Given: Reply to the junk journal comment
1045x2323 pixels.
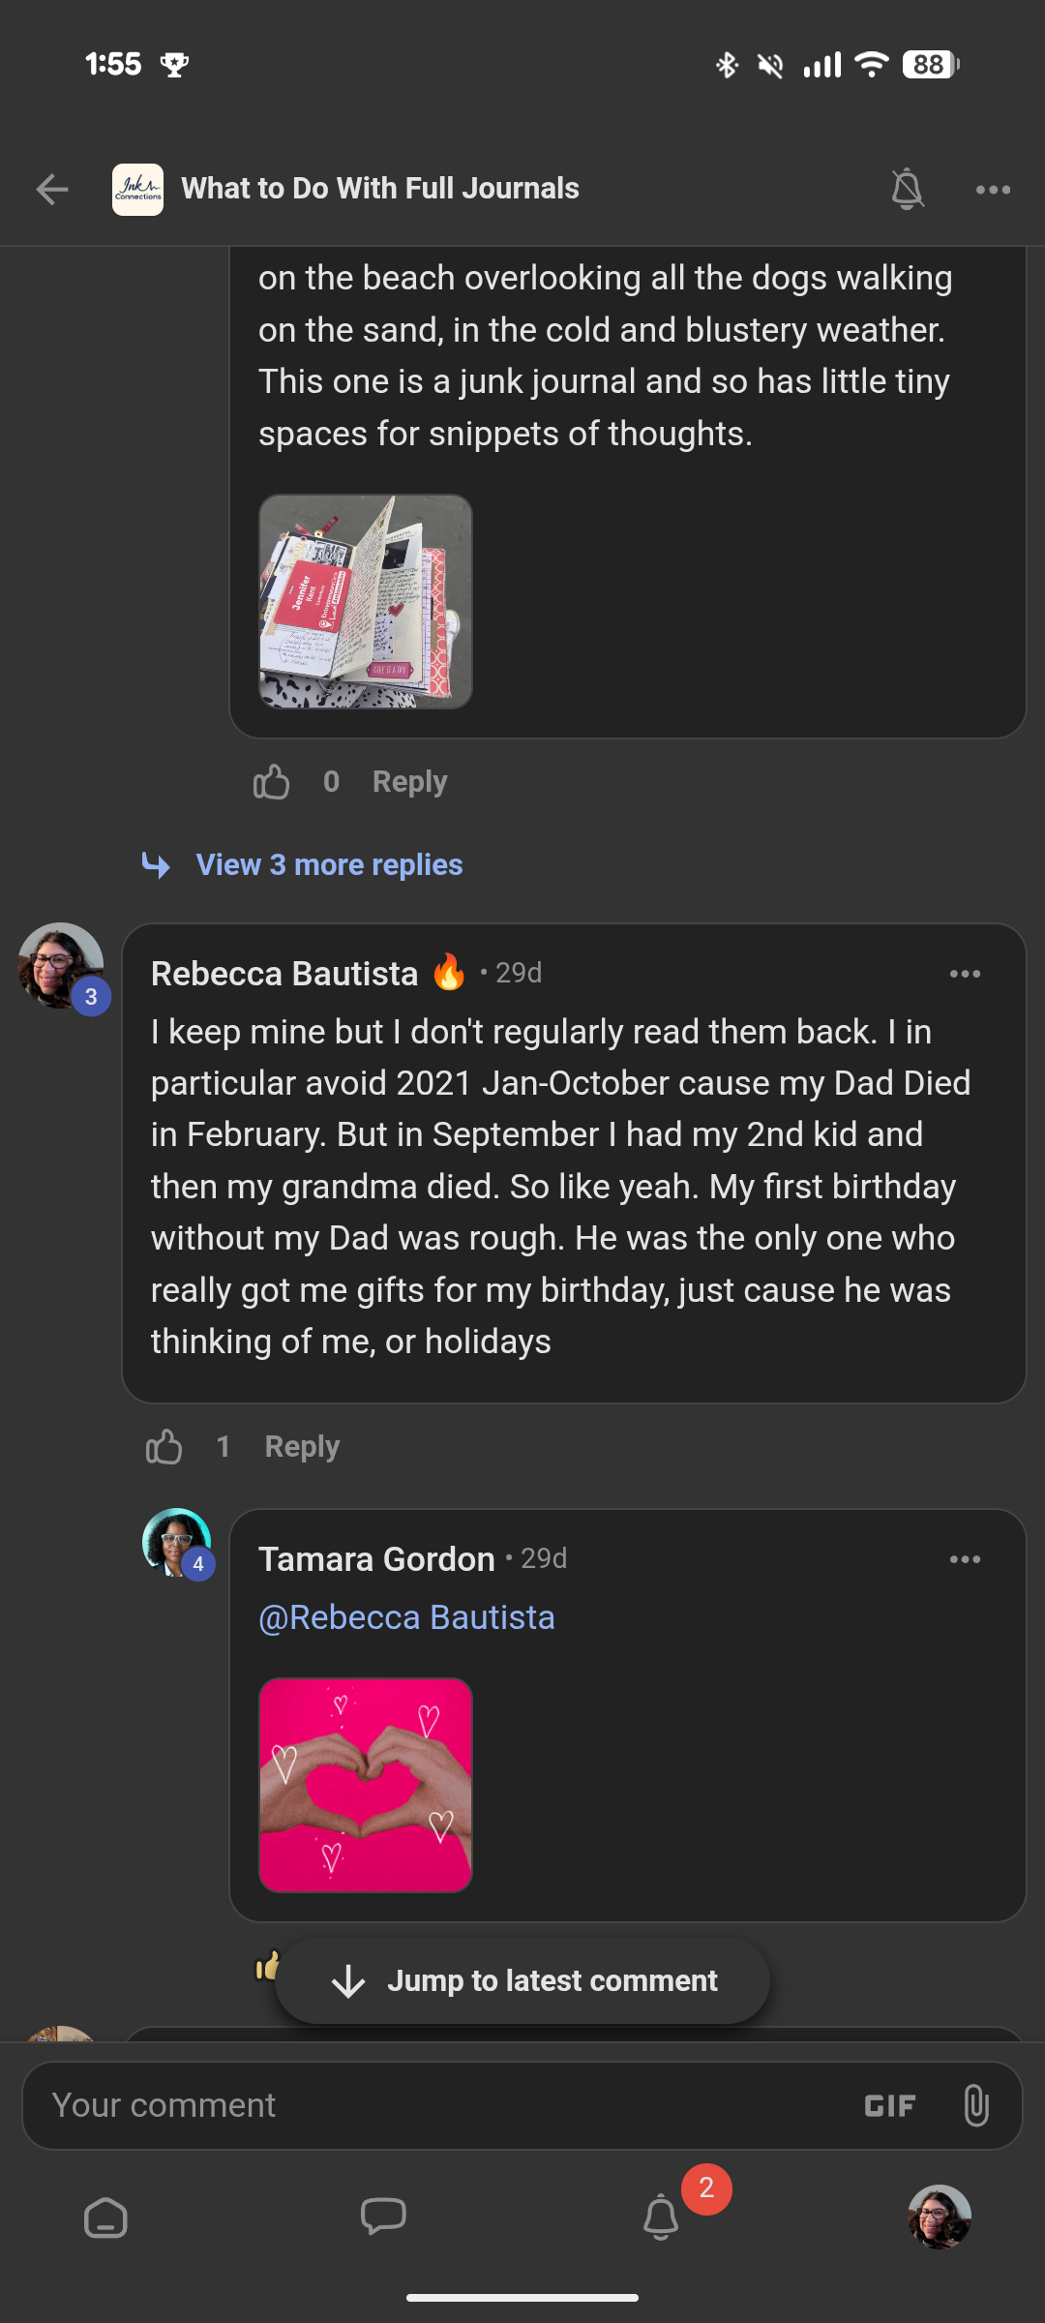Looking at the screenshot, I should pyautogui.click(x=409, y=782).
